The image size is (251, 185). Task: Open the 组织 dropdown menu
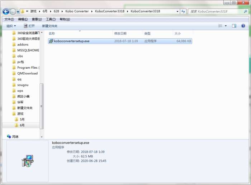(x=11, y=26)
